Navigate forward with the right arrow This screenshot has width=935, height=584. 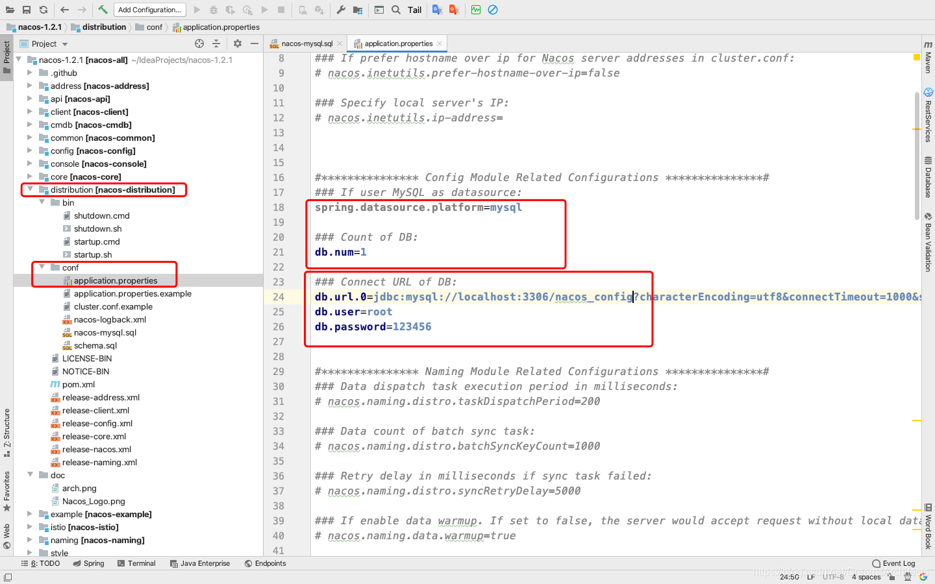82,10
